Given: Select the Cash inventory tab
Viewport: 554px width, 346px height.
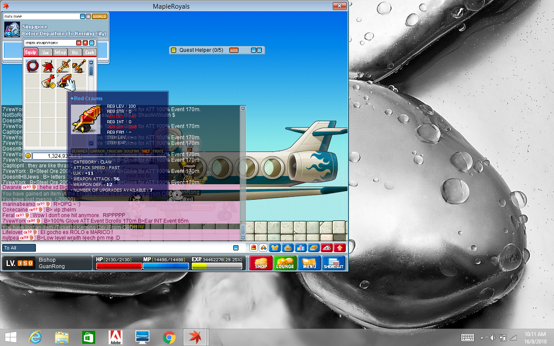Looking at the screenshot, I should (x=90, y=52).
